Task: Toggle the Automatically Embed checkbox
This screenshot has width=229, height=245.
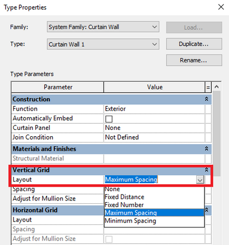Action: click(109, 119)
